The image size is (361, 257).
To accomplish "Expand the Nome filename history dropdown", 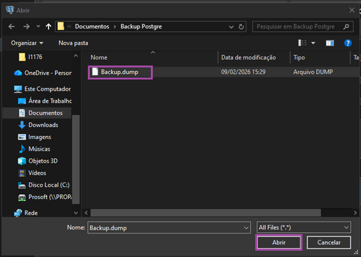I will (x=246, y=228).
